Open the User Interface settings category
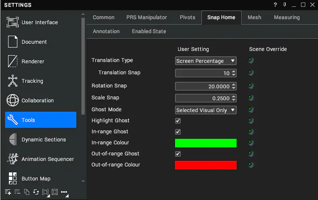The width and height of the screenshot is (318, 200). coord(41,22)
